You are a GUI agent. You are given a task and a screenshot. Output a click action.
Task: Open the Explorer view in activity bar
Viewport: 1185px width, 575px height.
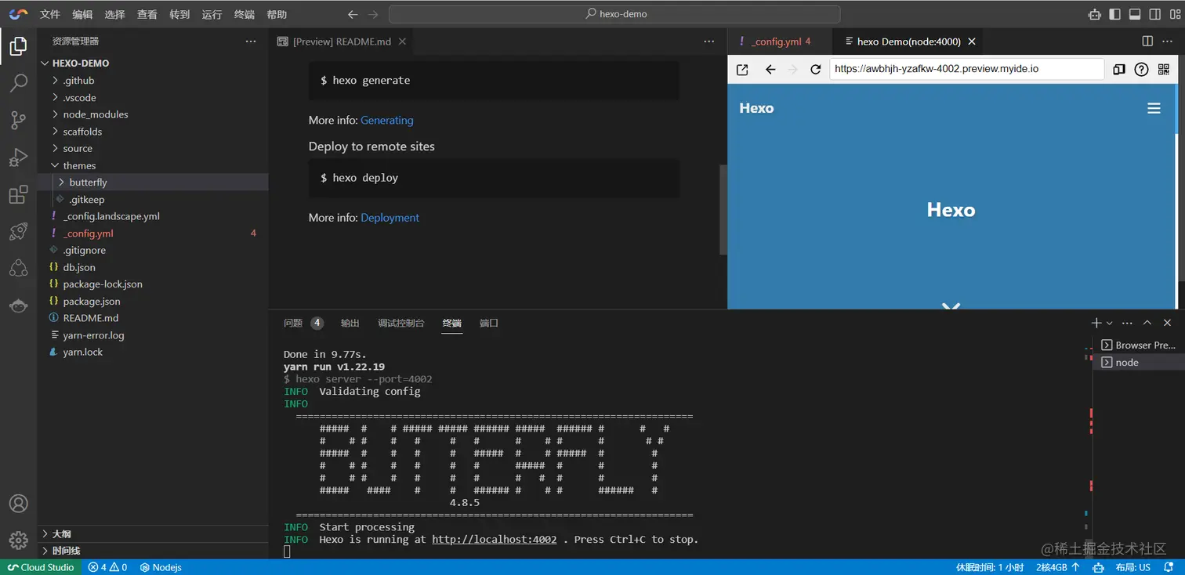(18, 46)
